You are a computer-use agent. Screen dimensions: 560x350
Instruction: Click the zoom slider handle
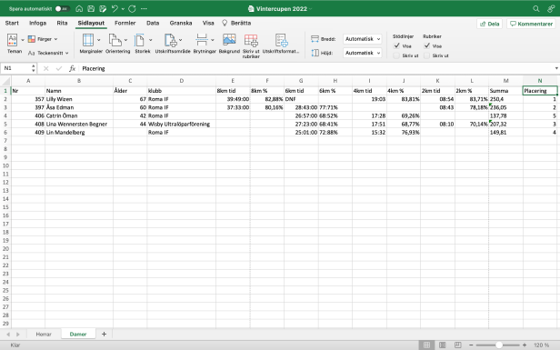tap(498, 345)
